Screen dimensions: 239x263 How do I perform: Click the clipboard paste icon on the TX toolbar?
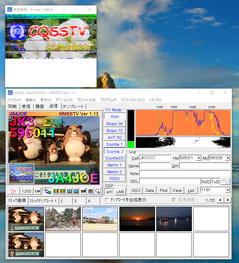click(90, 191)
